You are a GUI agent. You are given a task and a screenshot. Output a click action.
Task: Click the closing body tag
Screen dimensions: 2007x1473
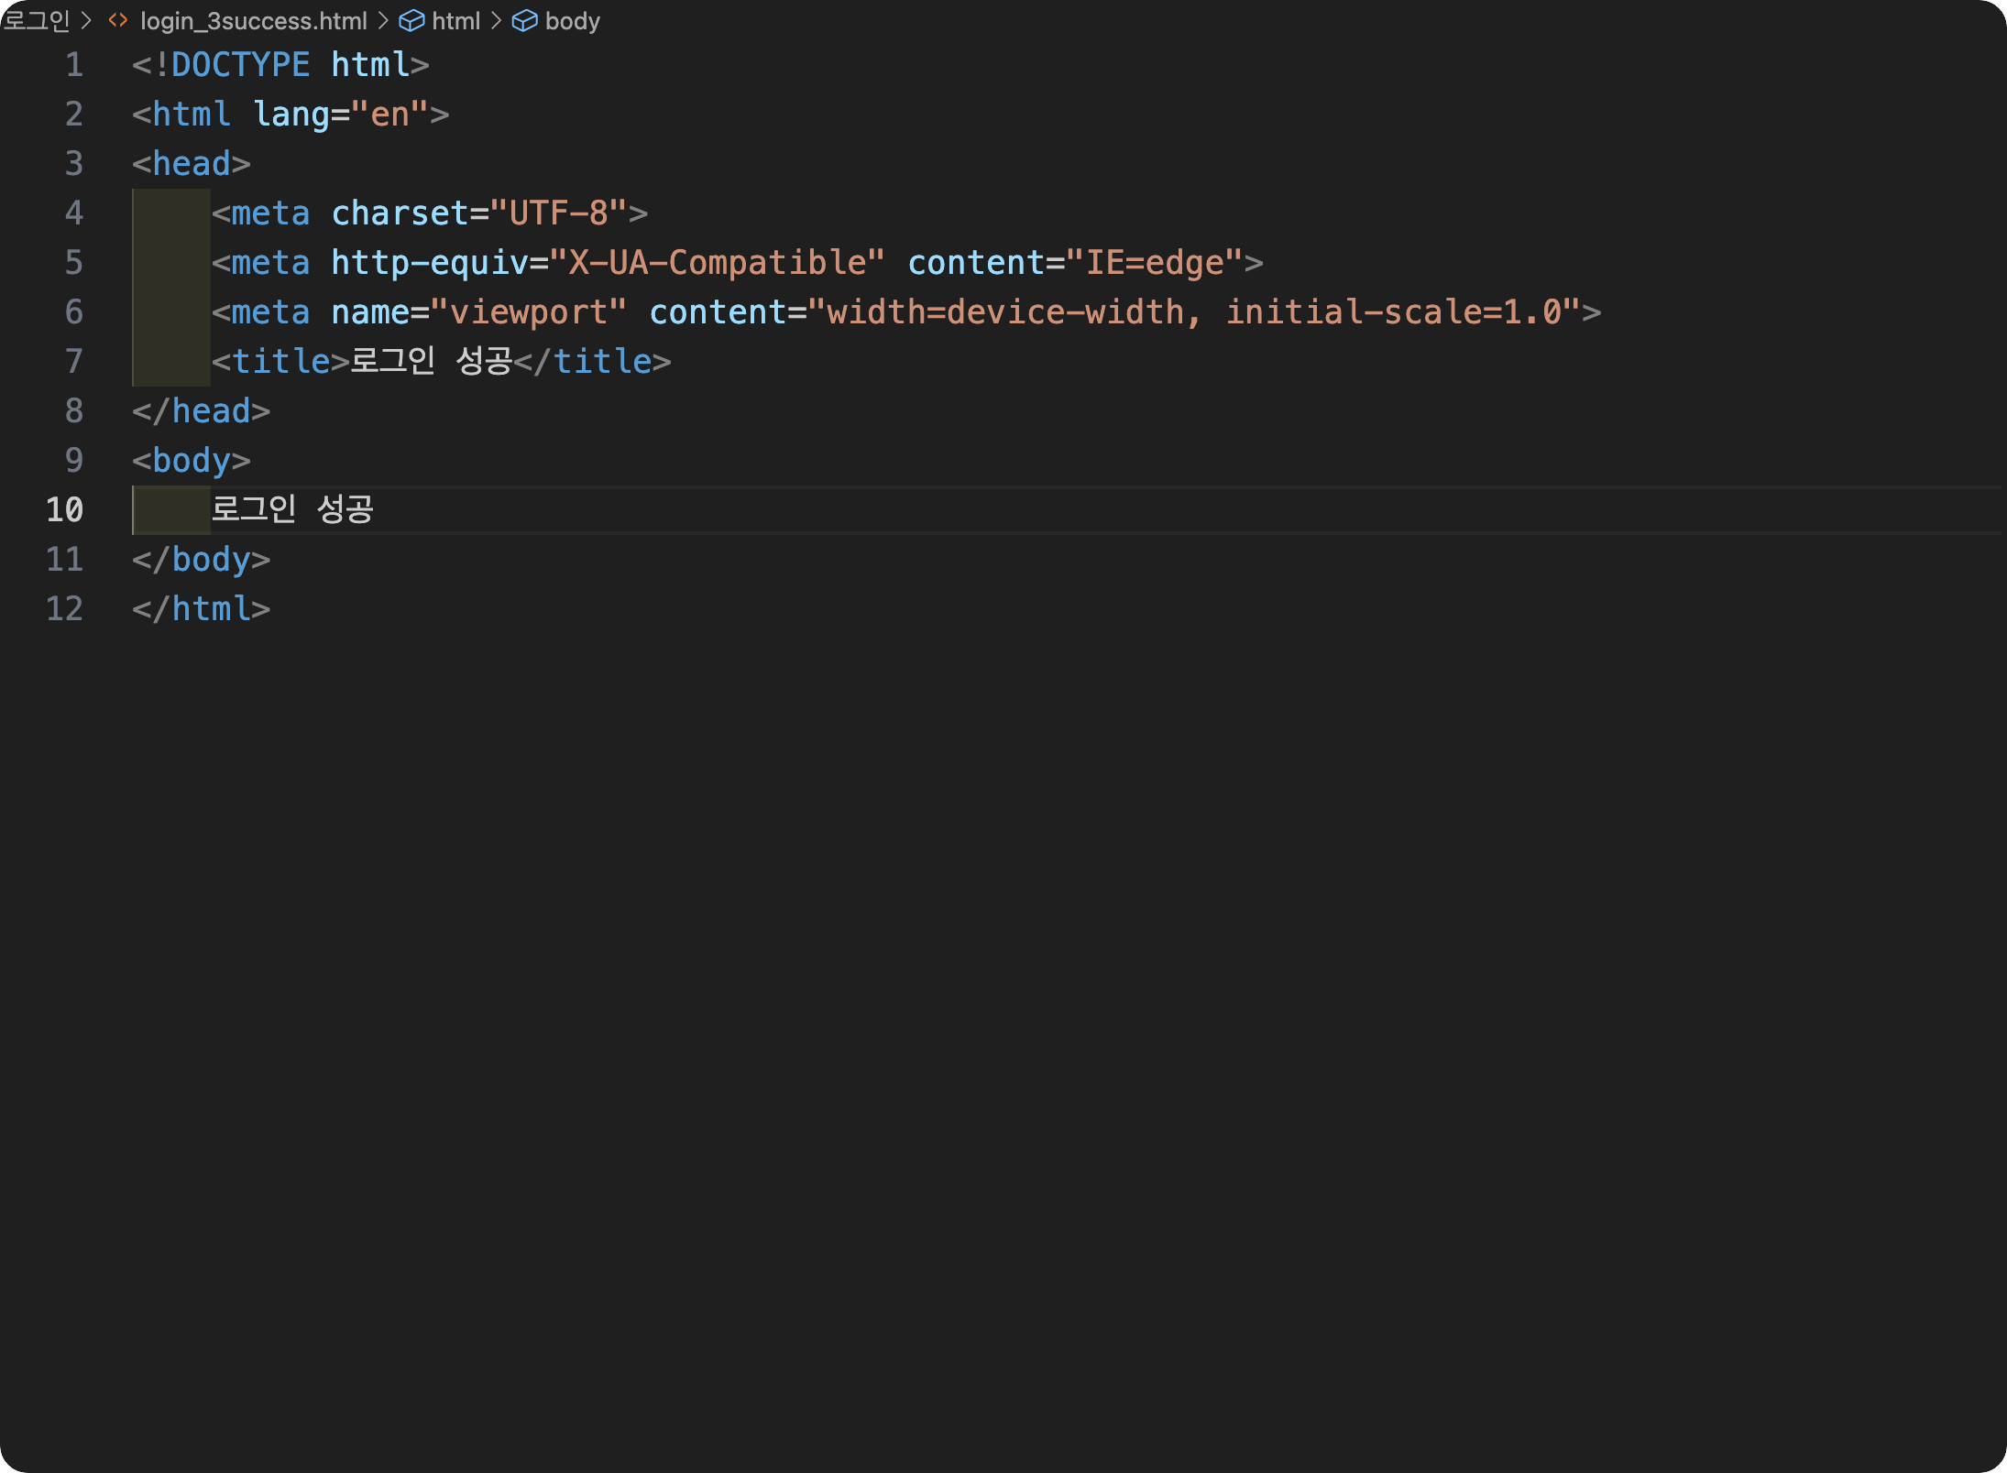(202, 560)
